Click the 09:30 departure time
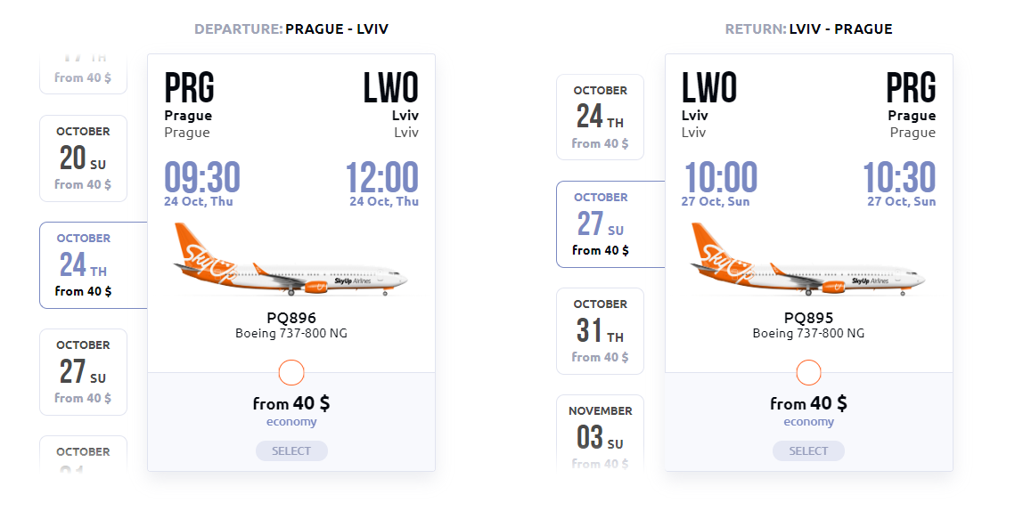The width and height of the screenshot is (1015, 511). (x=202, y=179)
